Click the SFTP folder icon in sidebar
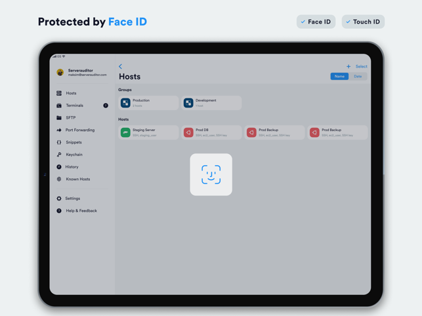 click(59, 118)
